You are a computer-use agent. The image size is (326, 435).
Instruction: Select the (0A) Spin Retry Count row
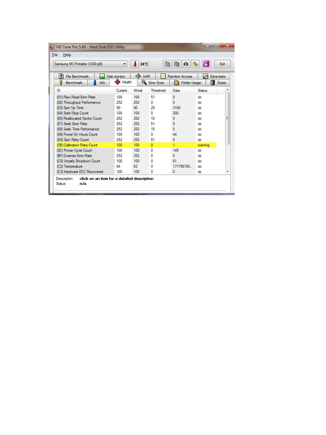136,140
